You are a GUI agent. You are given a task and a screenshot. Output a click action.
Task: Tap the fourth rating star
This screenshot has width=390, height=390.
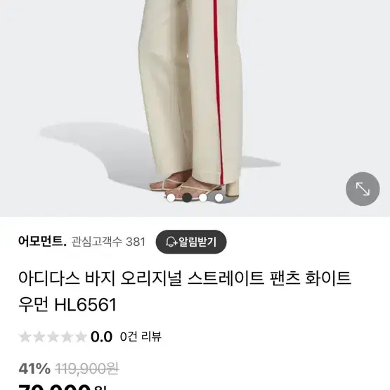(67, 337)
